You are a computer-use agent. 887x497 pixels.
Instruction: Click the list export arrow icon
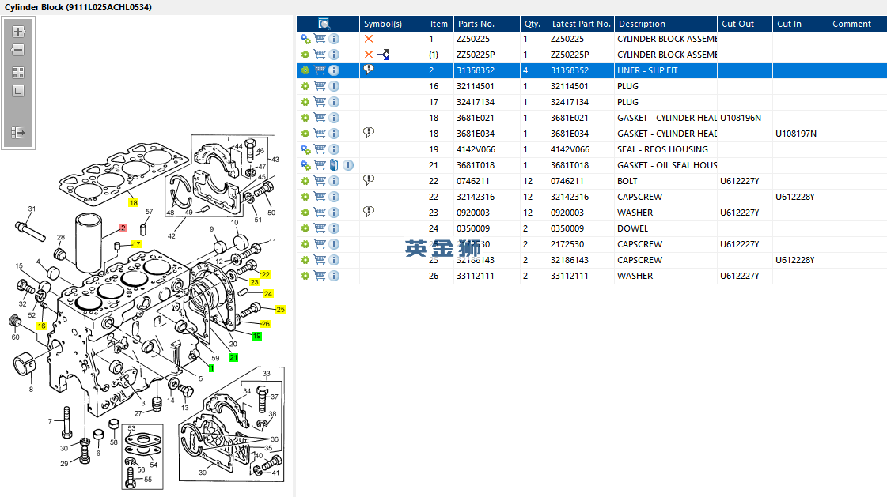(x=18, y=133)
